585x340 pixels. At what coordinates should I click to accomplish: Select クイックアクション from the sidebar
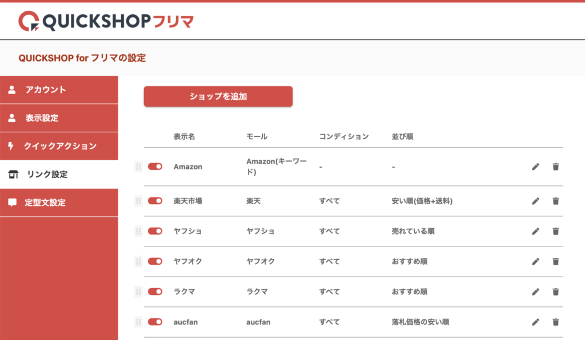[x=59, y=146]
